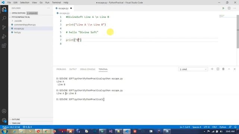The width and height of the screenshot is (239, 134).
Task: Close unsaved escape.py tab via dot
Action: tap(71, 8)
